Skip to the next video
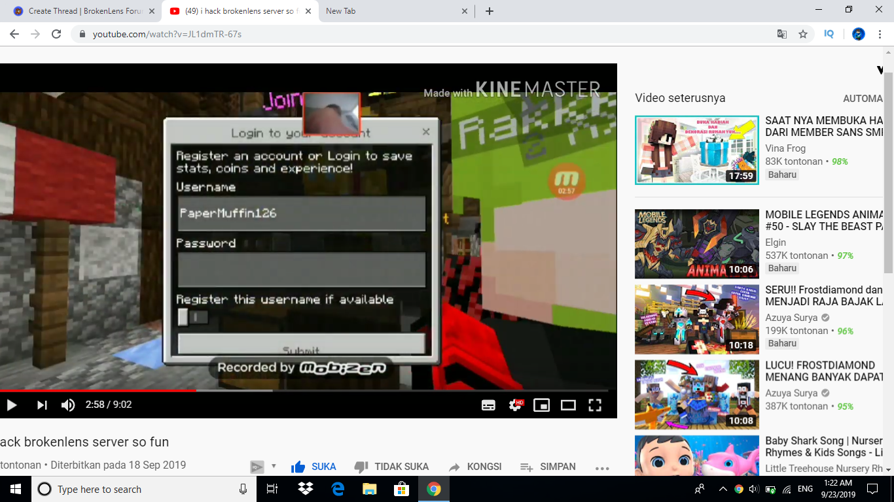 coord(42,405)
